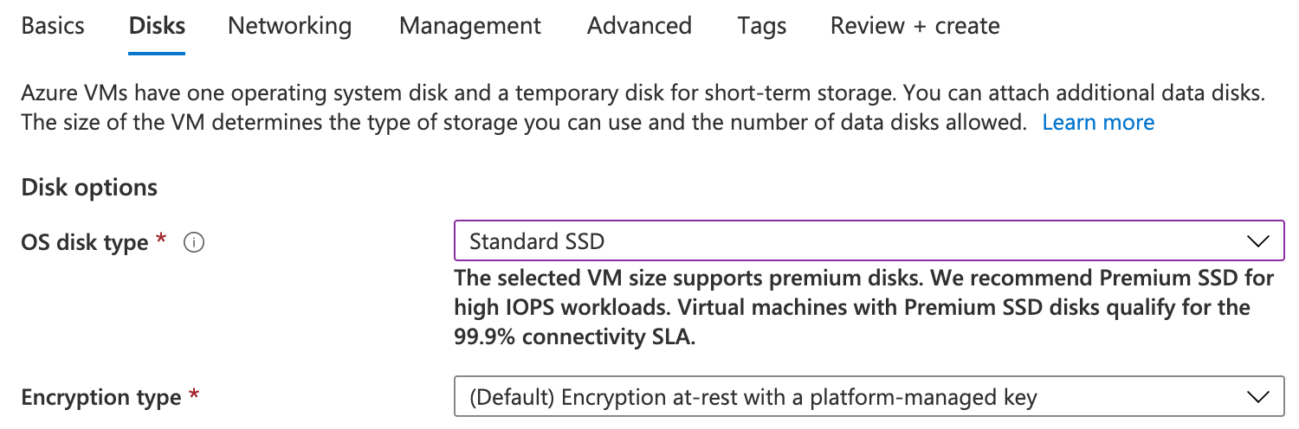Expand the Encryption type platform-managed key dropdown
1299x429 pixels.
[x=866, y=397]
